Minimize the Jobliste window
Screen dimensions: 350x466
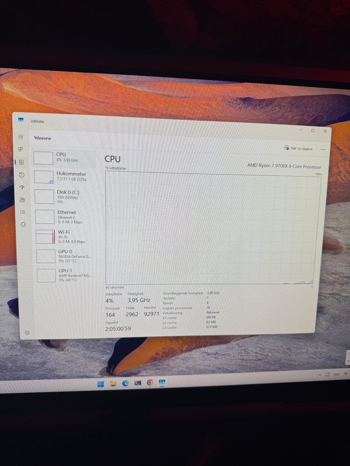[300, 130]
